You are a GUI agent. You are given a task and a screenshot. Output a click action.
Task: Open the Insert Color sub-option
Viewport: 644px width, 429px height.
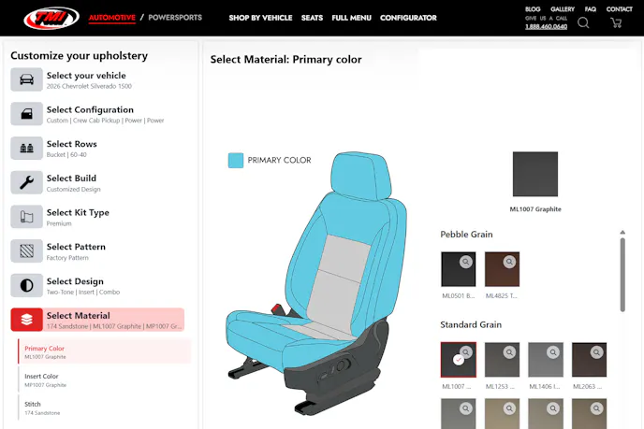coord(105,379)
